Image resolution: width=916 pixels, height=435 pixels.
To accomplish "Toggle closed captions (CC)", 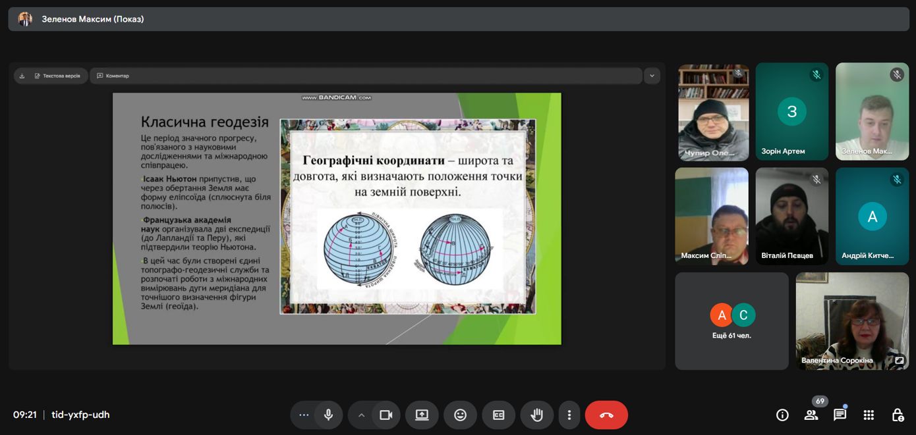I will [x=499, y=415].
